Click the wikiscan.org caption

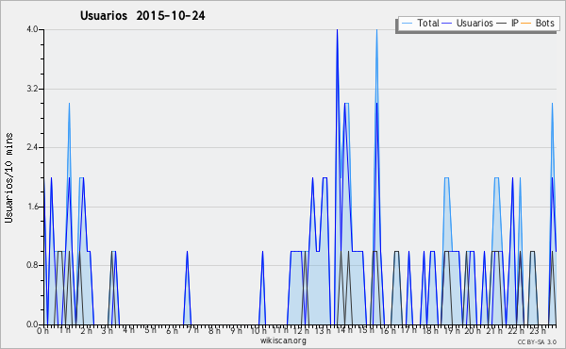coord(283,341)
